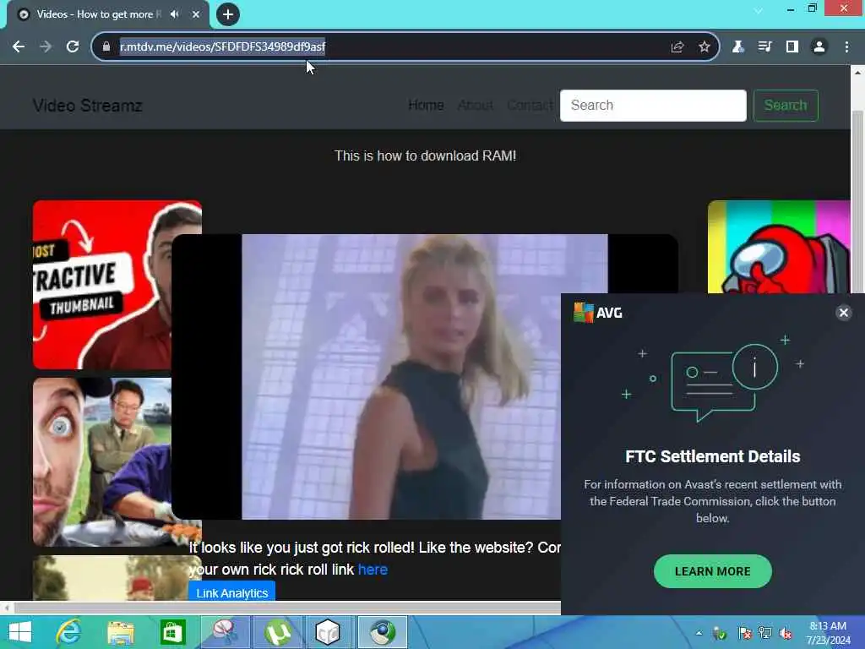Toggle the browser side panel icon
The width and height of the screenshot is (865, 649).
pos(792,47)
